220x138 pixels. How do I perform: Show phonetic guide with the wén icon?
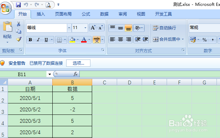tap(97, 40)
